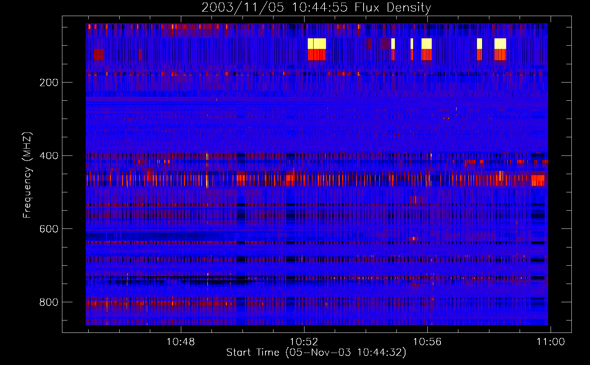The height and width of the screenshot is (365, 590).
Task: Click the 10:56 time tick label
Action: [427, 342]
